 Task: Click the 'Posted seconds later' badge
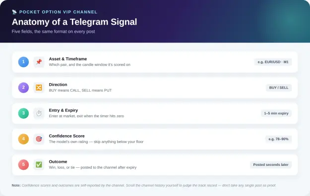tap(271, 165)
